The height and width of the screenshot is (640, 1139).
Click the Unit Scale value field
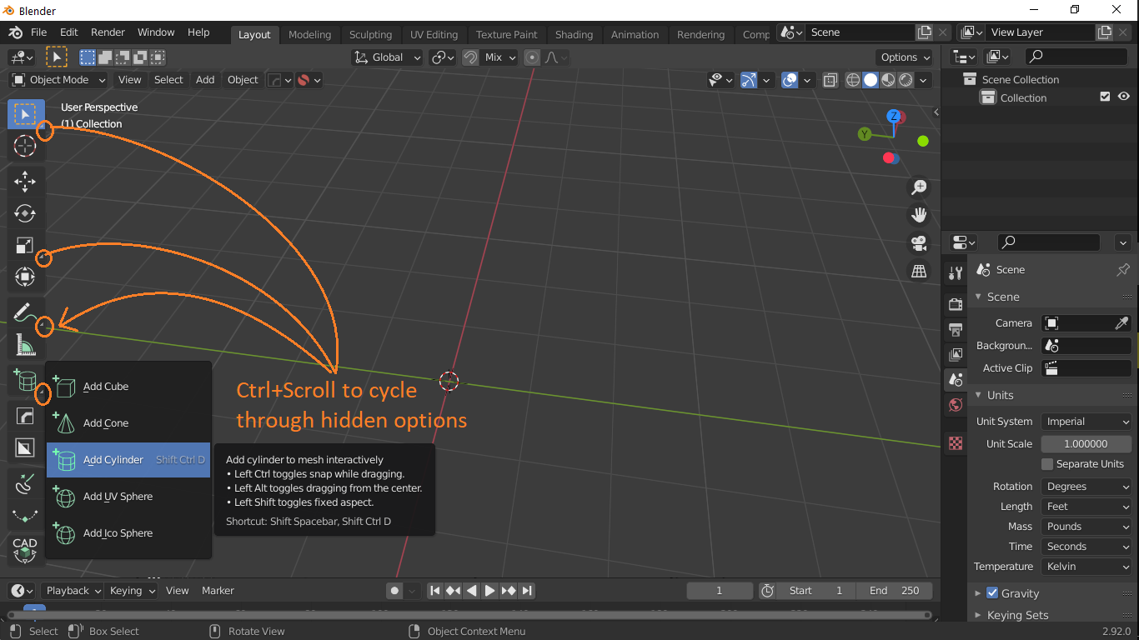click(1086, 444)
